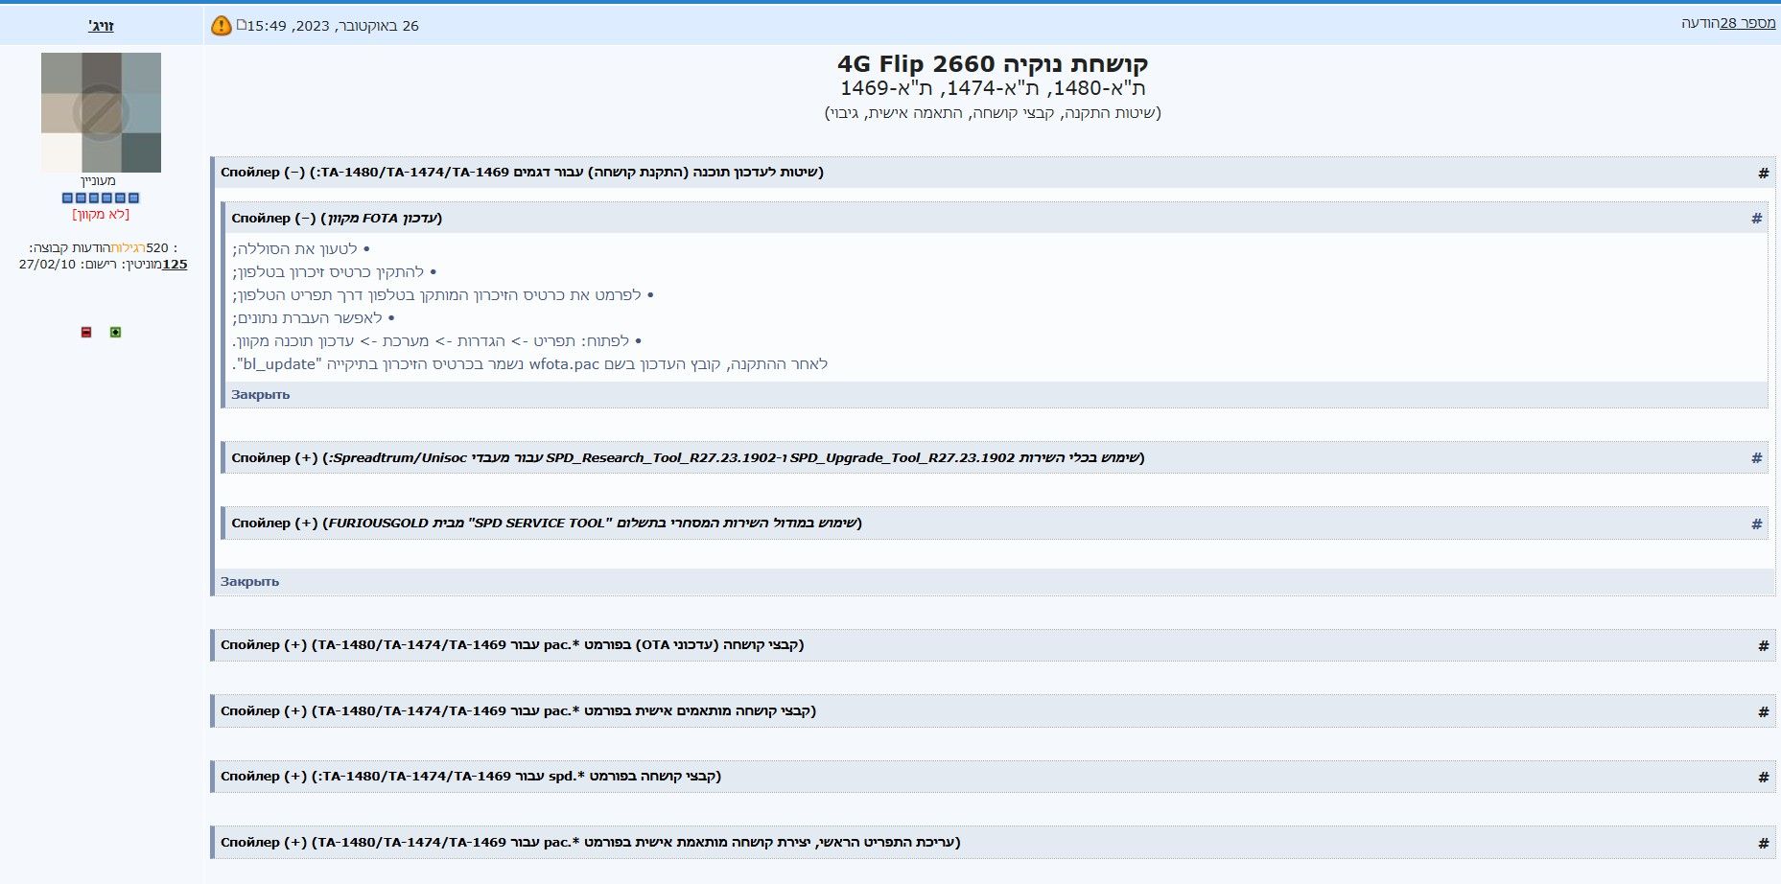This screenshot has height=884, width=1781.
Task: Click the line לאפשר העברת נתונים
Action: [x=314, y=318]
